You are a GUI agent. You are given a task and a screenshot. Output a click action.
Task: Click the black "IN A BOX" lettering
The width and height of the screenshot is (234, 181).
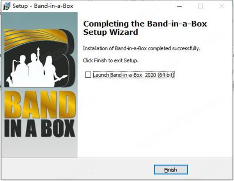pos(39,128)
